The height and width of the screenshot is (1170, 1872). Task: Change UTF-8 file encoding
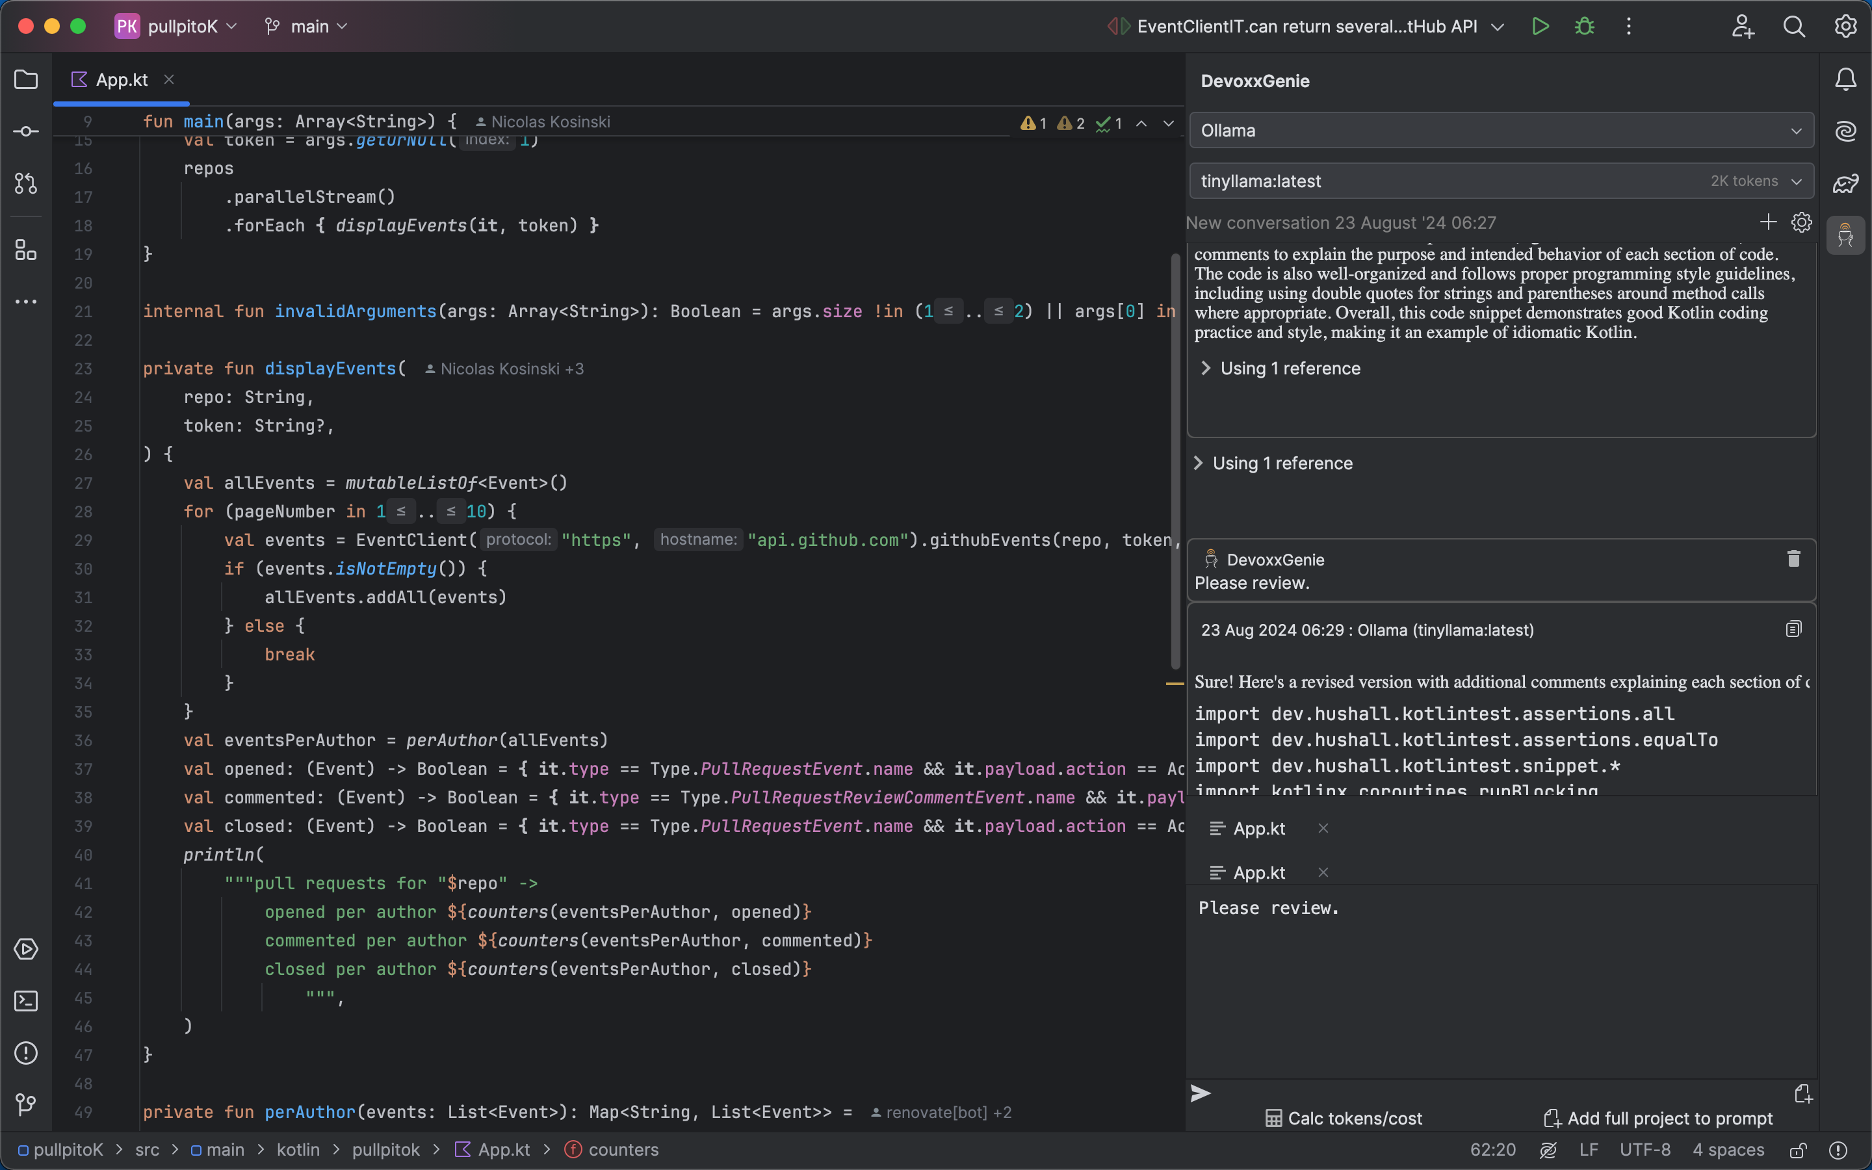(1644, 1150)
